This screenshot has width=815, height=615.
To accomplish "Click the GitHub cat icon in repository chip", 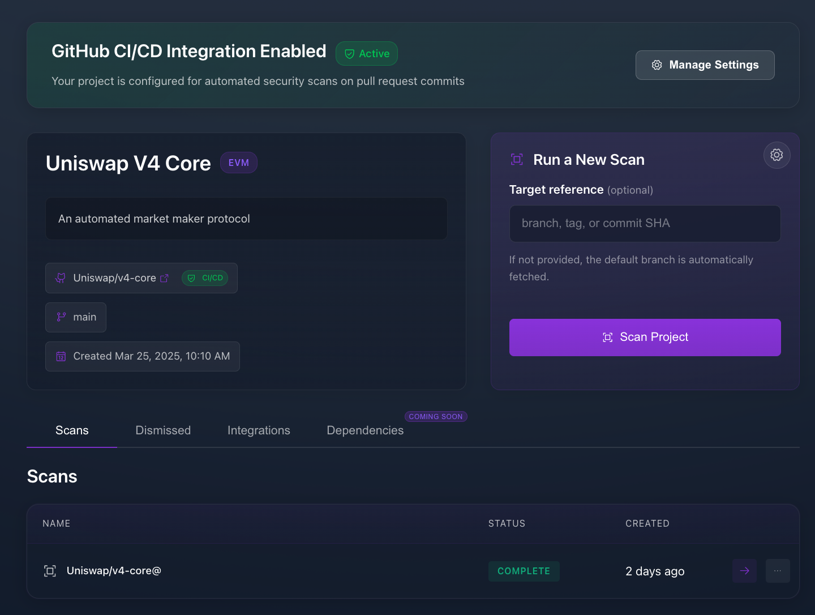I will tap(61, 278).
